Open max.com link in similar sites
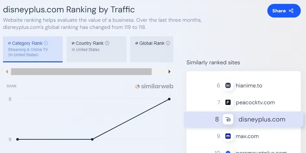306x153 pixels. click(x=247, y=136)
